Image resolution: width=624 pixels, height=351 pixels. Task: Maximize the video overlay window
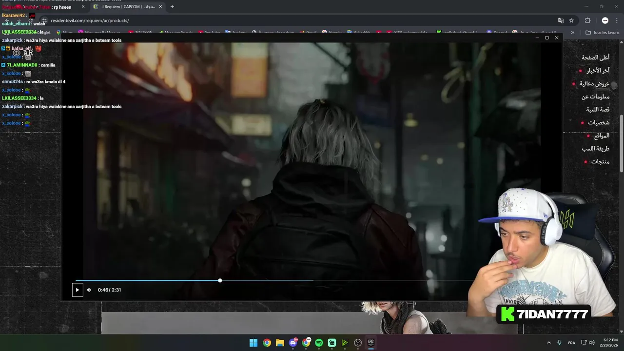pos(546,38)
